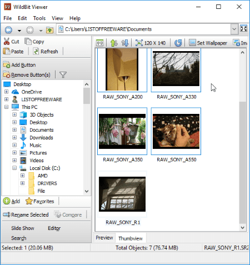Click the thumbnail view layout icon
The image size is (250, 265).
pyautogui.click(x=100, y=43)
